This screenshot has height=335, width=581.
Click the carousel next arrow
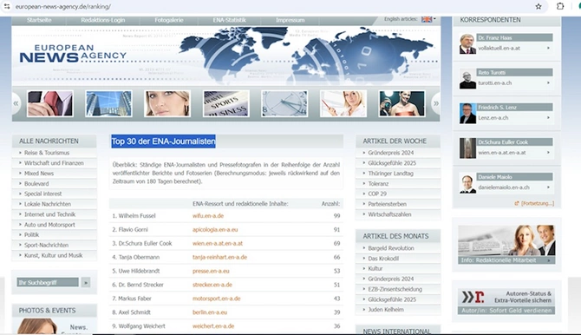(435, 103)
